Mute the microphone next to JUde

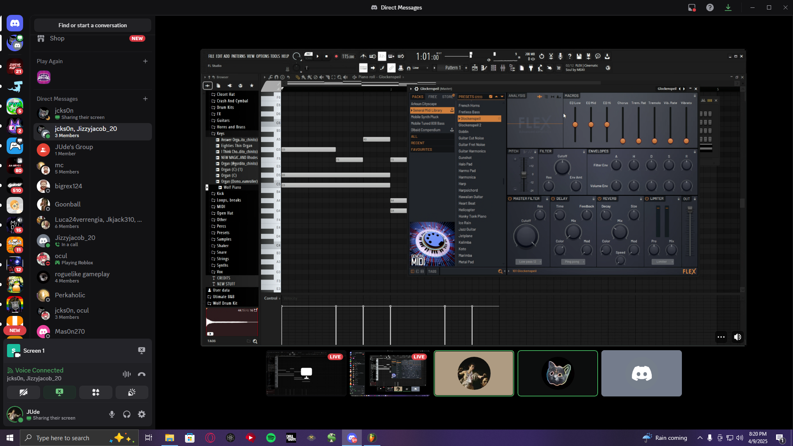[x=112, y=414]
